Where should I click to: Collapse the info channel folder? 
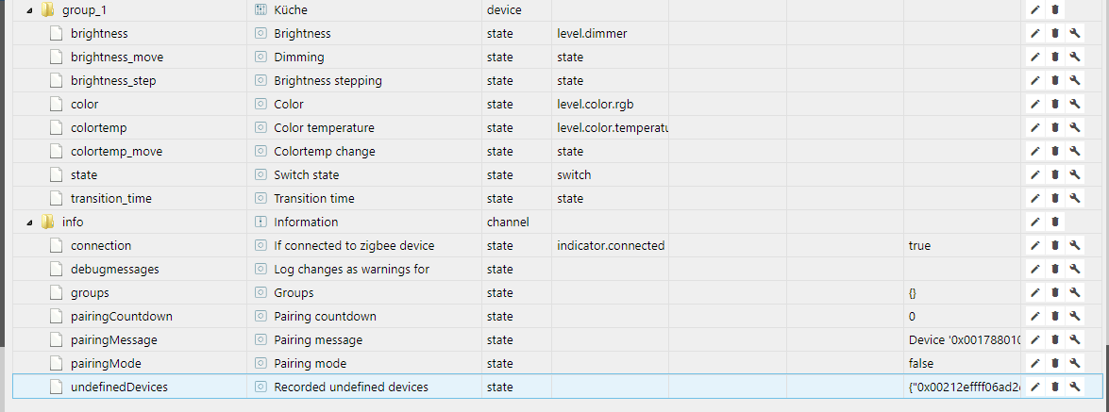click(x=33, y=222)
